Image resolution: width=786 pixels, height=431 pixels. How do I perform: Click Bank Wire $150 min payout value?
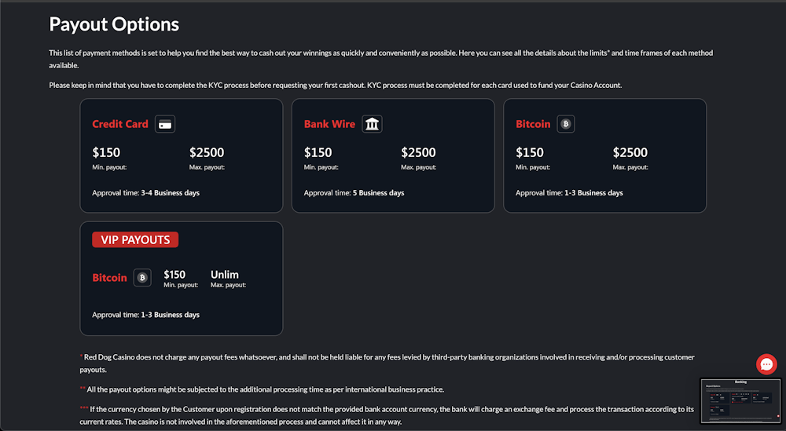pyautogui.click(x=318, y=152)
